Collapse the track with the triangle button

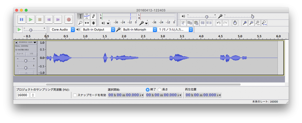click(26, 73)
